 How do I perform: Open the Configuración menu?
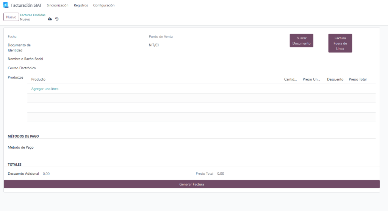104,5
